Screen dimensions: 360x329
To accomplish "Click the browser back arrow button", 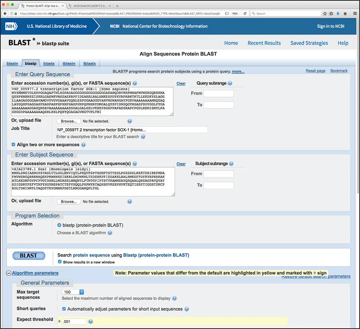I will pyautogui.click(x=5, y=14).
